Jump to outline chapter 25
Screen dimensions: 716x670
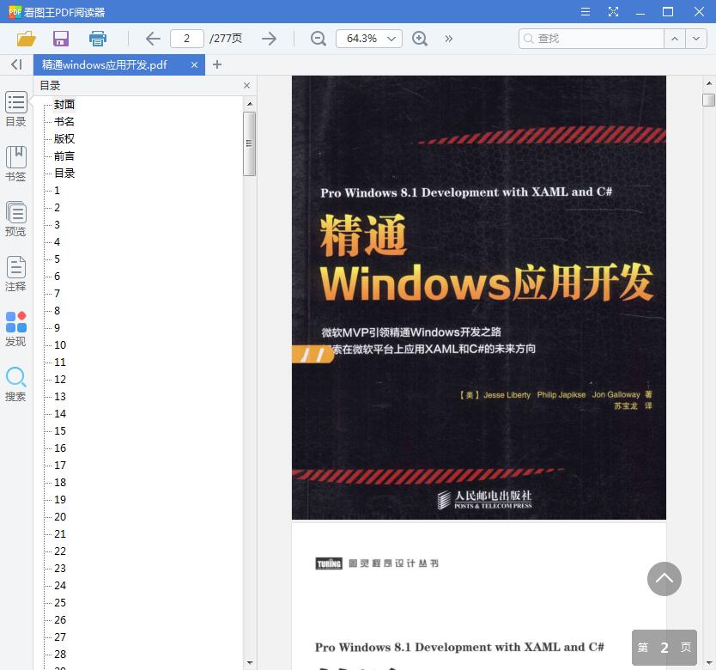[60, 603]
